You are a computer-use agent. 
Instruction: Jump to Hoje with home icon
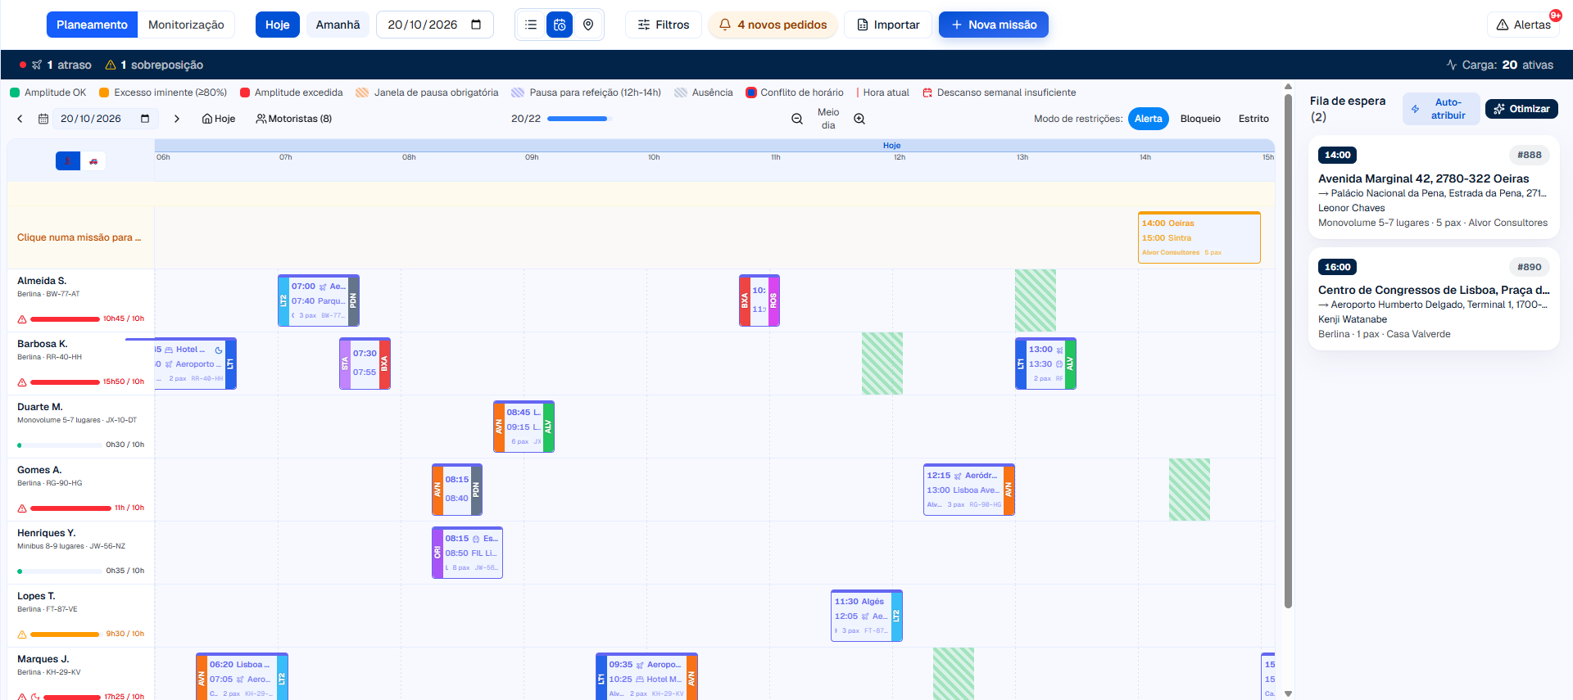[219, 119]
